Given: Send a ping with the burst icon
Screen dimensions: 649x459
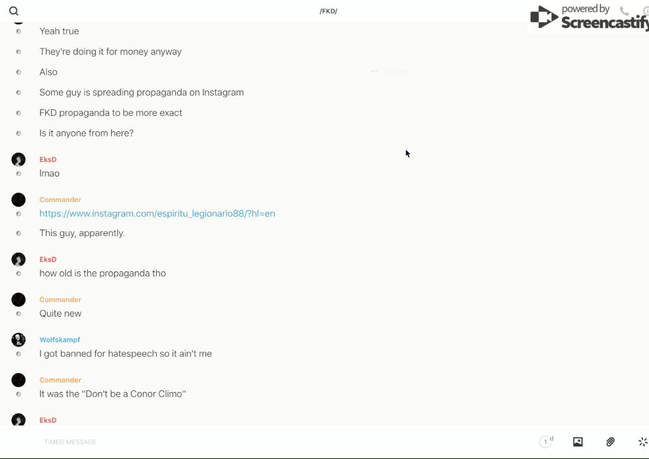Looking at the screenshot, I should pyautogui.click(x=642, y=442).
